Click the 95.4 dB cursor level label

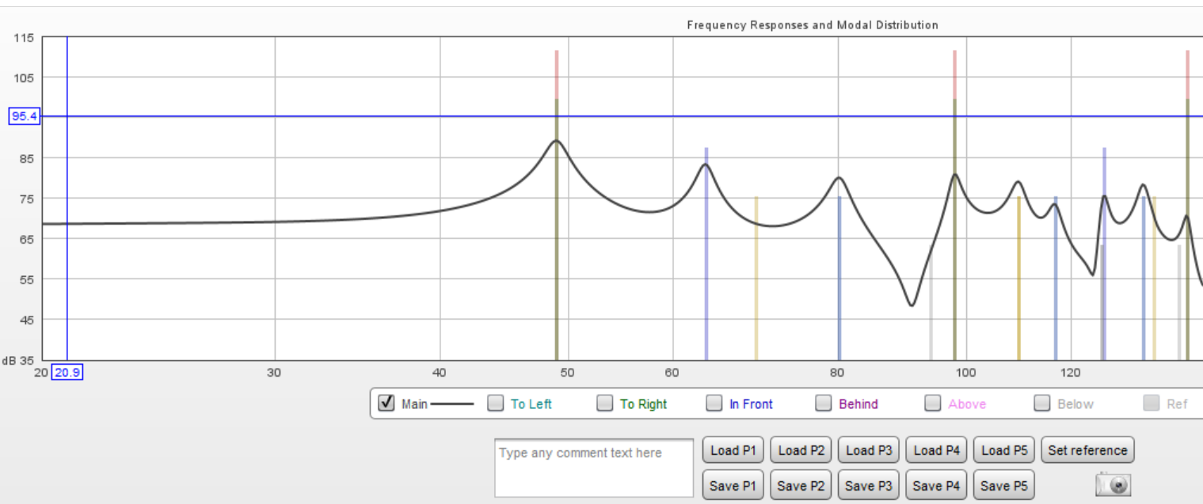click(25, 116)
